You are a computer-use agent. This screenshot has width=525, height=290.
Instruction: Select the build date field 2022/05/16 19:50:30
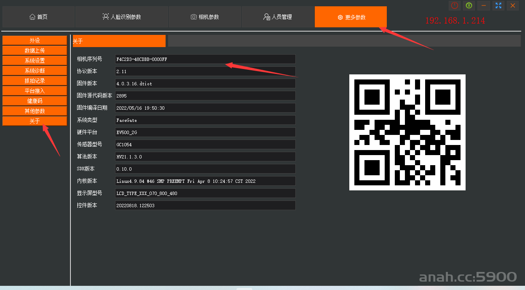coord(205,108)
